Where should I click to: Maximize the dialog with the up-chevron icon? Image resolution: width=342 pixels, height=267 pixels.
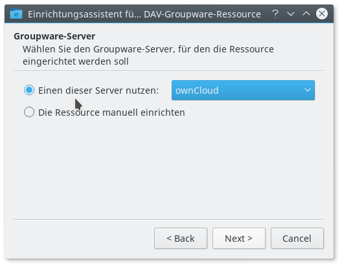tap(306, 14)
